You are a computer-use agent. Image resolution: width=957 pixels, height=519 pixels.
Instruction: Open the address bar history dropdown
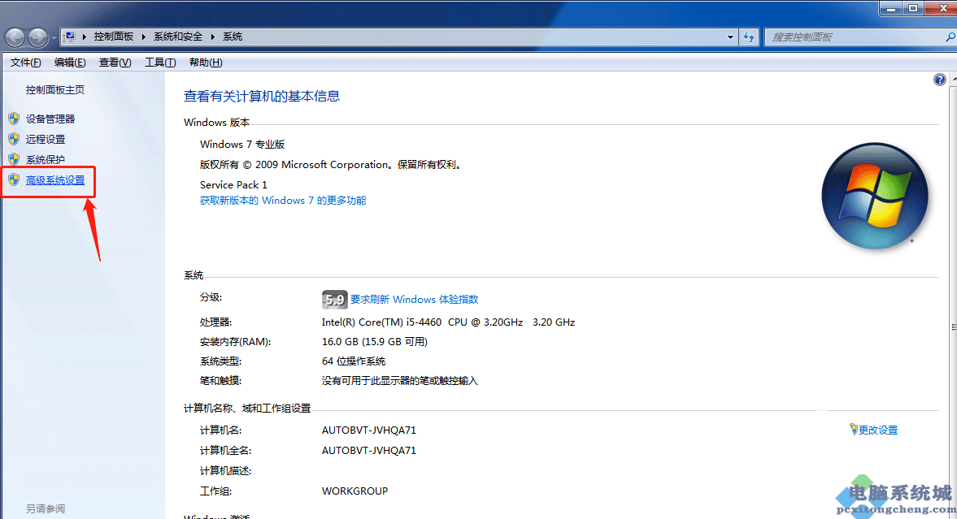coord(730,37)
